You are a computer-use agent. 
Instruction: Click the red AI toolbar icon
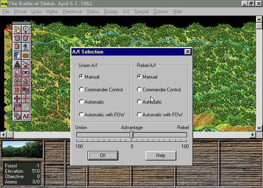click(26, 116)
